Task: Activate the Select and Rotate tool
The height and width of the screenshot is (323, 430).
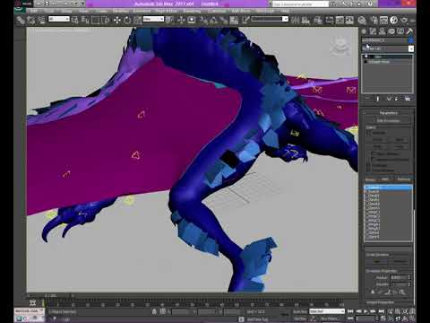Action: [127, 20]
